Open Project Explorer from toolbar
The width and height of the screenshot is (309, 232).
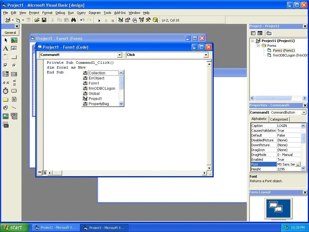pos(121,20)
